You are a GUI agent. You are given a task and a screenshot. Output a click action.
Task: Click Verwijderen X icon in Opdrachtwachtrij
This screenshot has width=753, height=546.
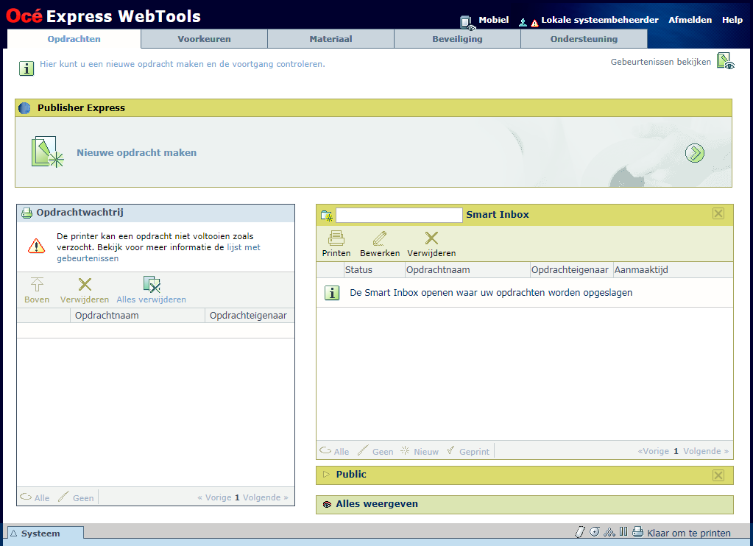coord(85,284)
